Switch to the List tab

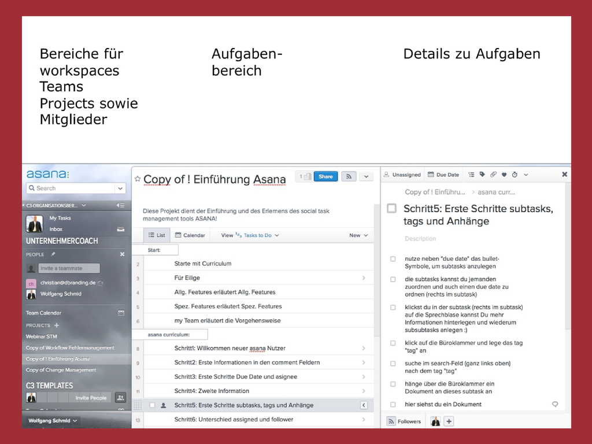click(157, 235)
